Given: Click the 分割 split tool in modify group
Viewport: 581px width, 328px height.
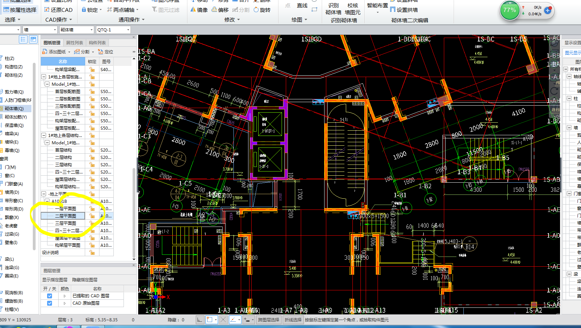Looking at the screenshot, I should [x=241, y=10].
